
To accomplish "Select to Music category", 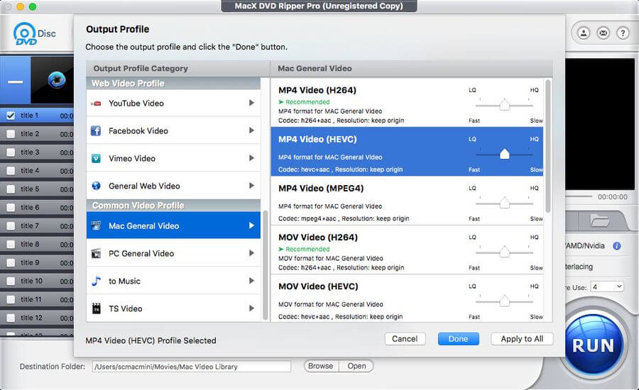I will click(173, 281).
